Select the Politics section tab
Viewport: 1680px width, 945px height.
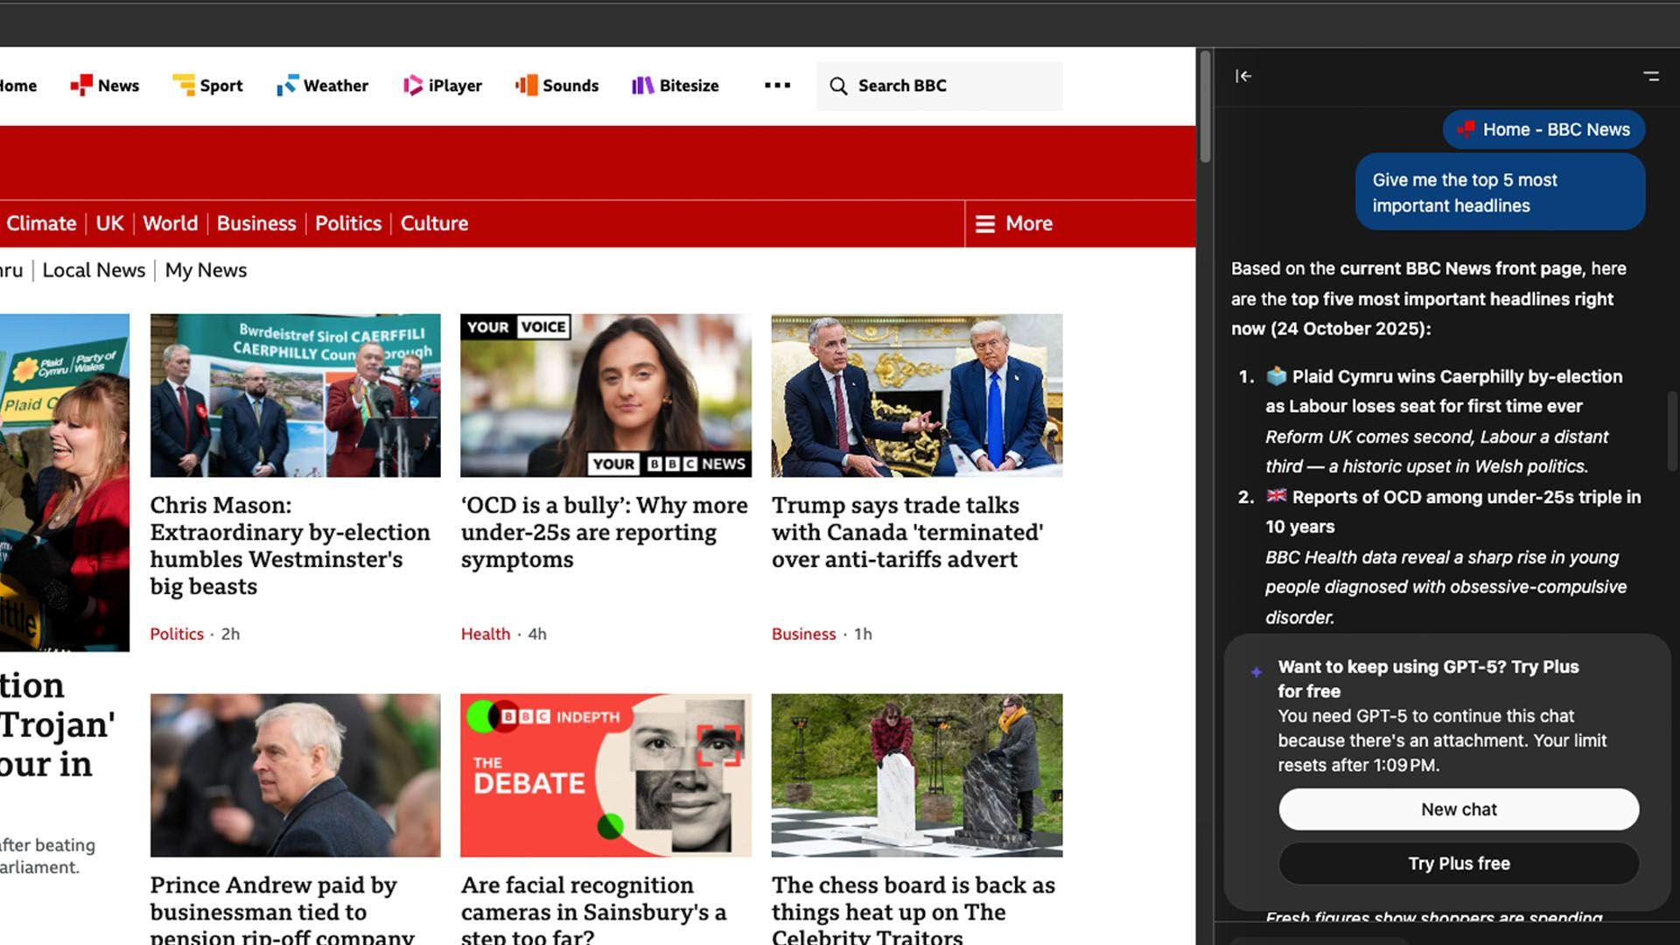(x=348, y=223)
